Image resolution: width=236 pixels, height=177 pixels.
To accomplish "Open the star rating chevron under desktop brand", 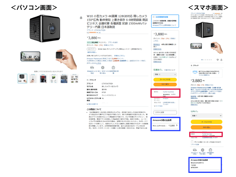I will (97, 32).
